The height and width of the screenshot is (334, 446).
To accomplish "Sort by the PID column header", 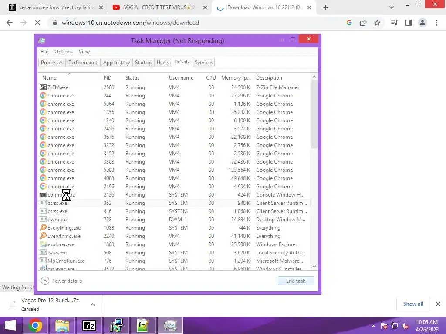I will [107, 78].
